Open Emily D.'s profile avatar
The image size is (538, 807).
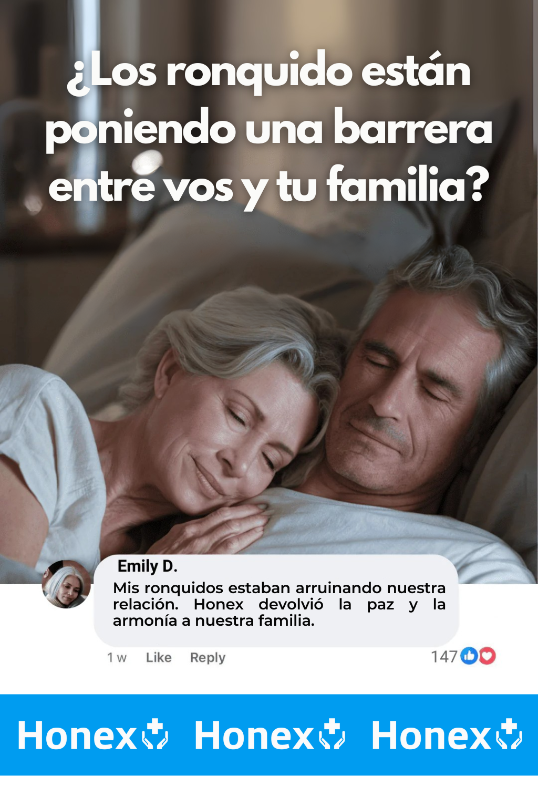click(66, 584)
